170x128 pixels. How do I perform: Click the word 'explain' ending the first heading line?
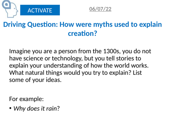pos(150,25)
